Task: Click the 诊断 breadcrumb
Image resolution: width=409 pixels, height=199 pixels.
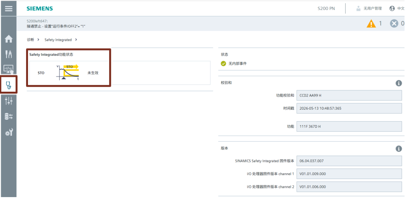Action: click(x=30, y=40)
